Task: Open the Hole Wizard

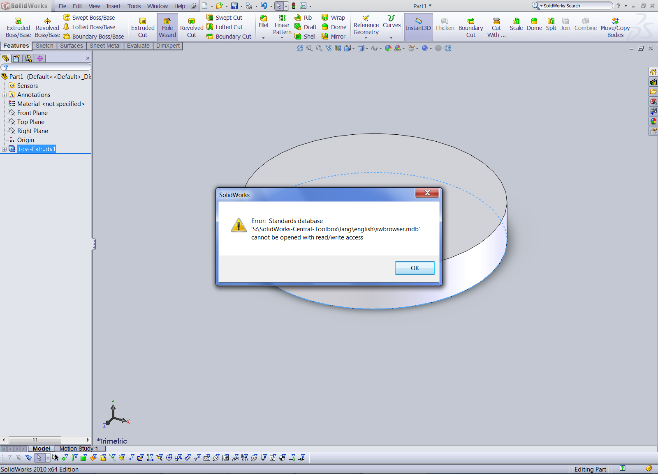Action: pyautogui.click(x=167, y=27)
